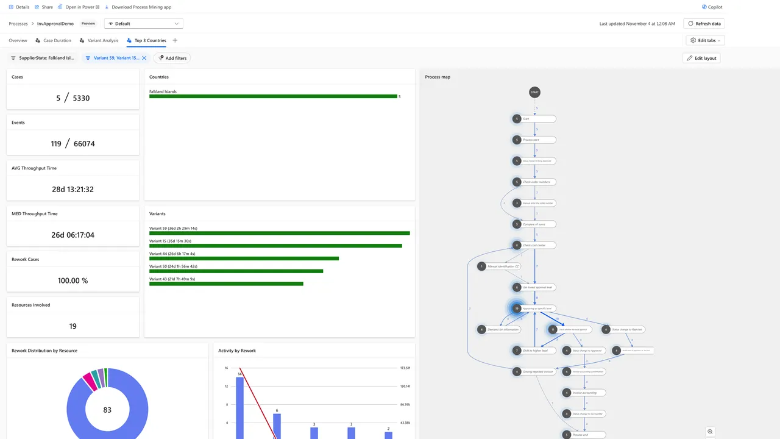Open the Default view dropdown
The width and height of the screenshot is (780, 439).
tap(144, 23)
